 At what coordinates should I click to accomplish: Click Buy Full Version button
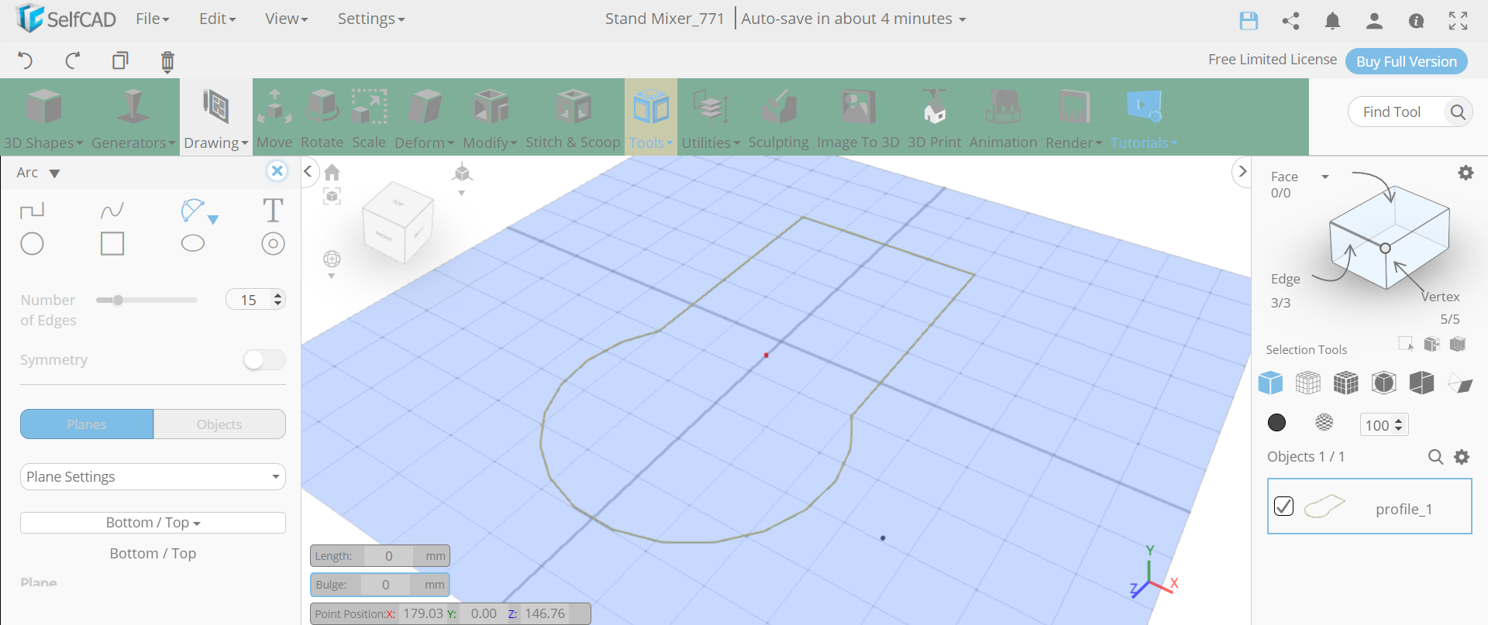click(1407, 61)
